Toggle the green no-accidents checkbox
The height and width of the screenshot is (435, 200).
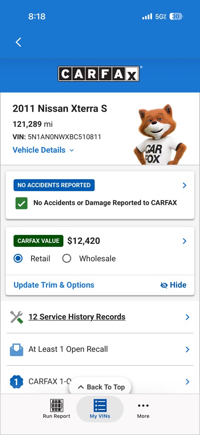click(21, 203)
